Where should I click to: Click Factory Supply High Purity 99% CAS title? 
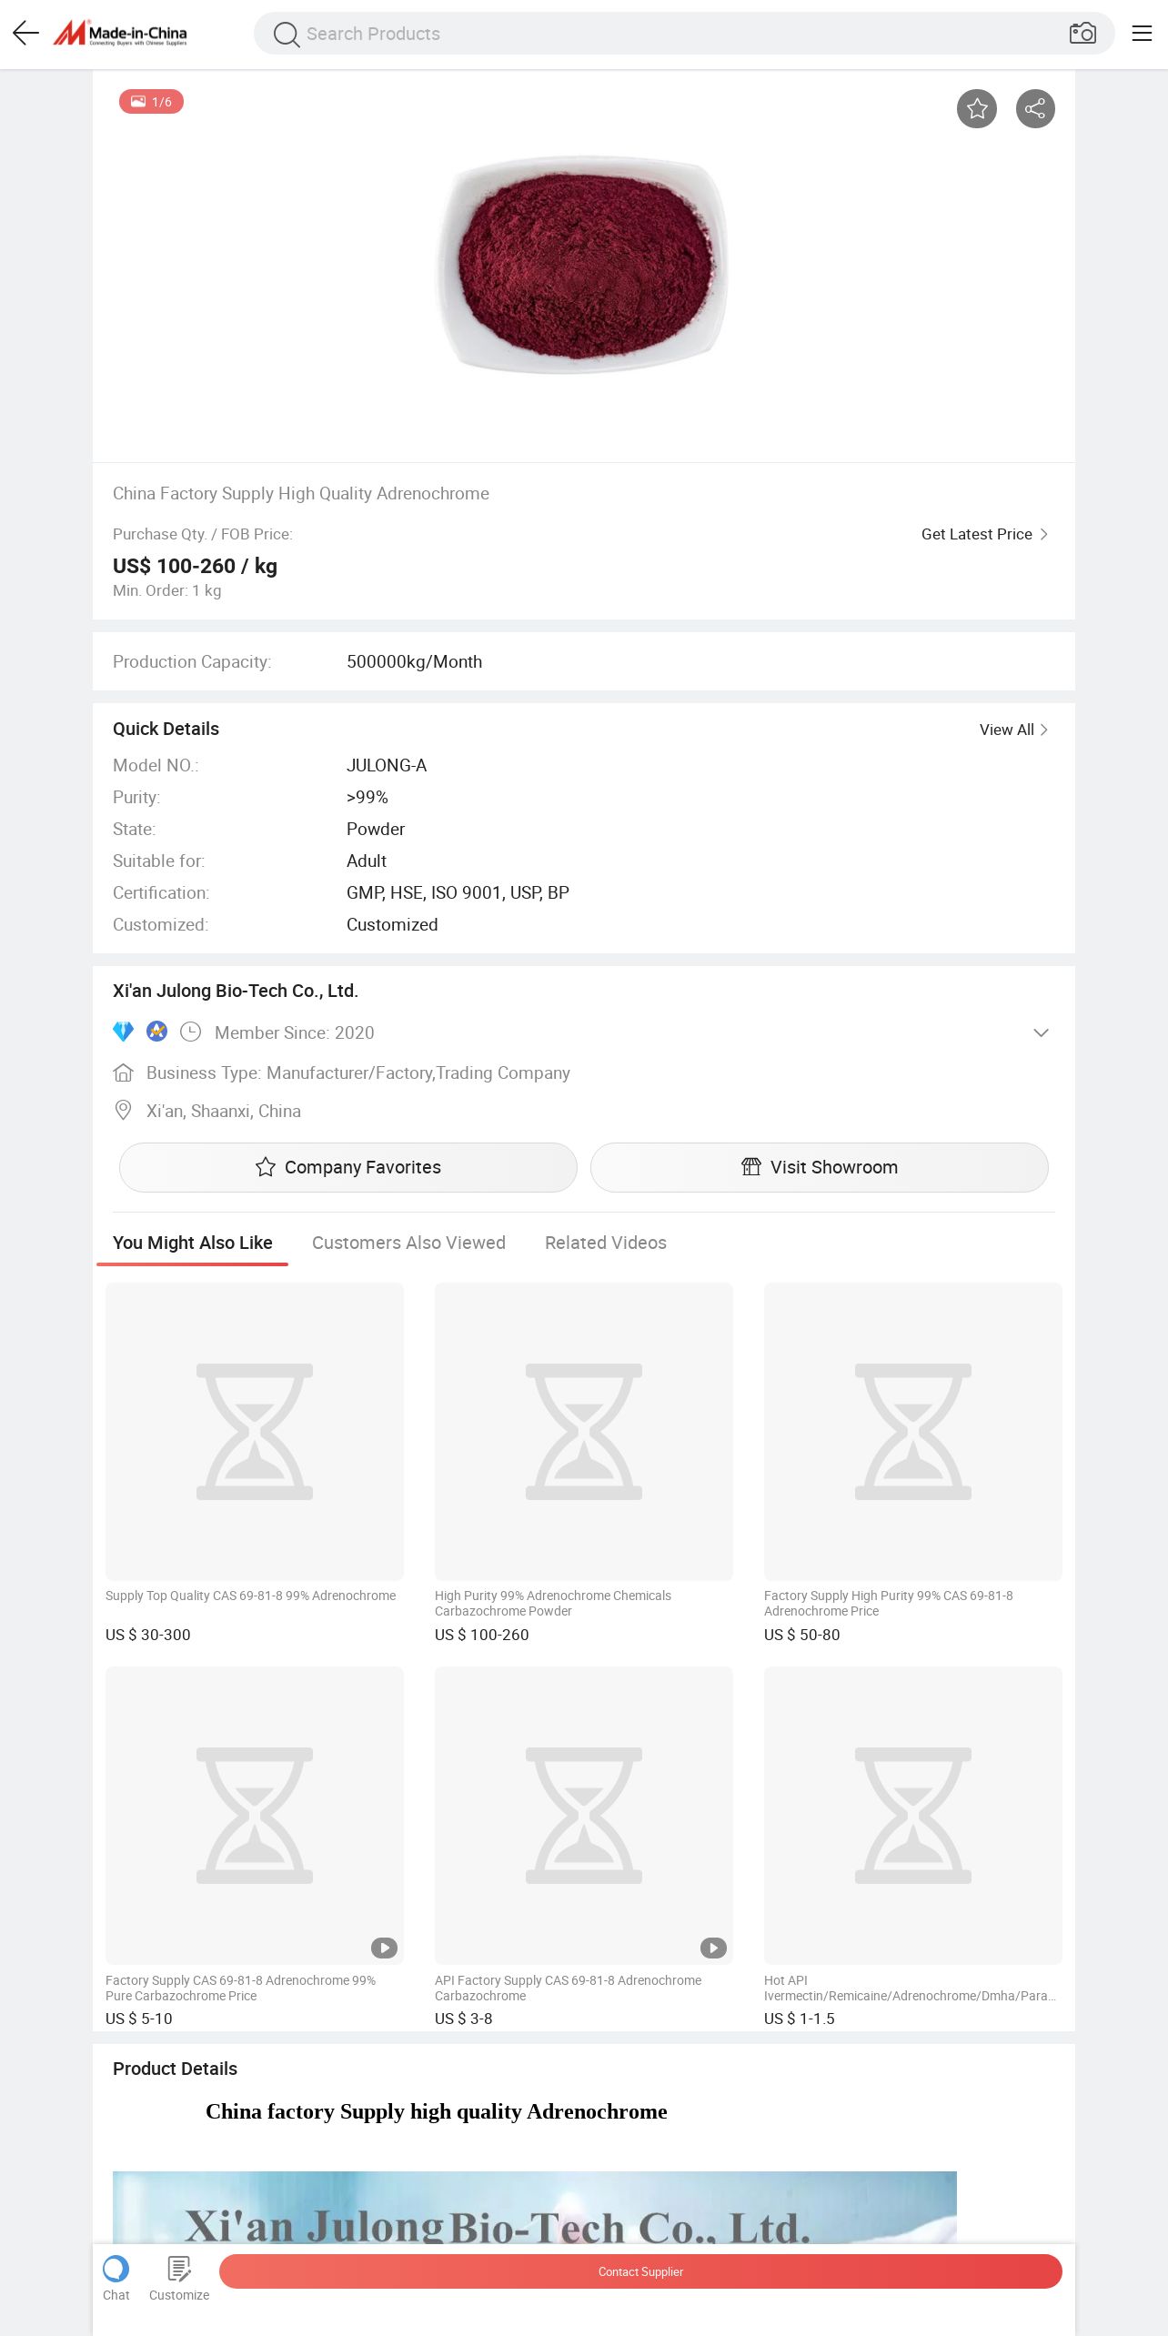889,1603
